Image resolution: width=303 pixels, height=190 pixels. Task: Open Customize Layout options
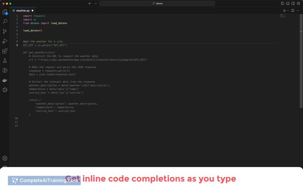[x=299, y=3]
